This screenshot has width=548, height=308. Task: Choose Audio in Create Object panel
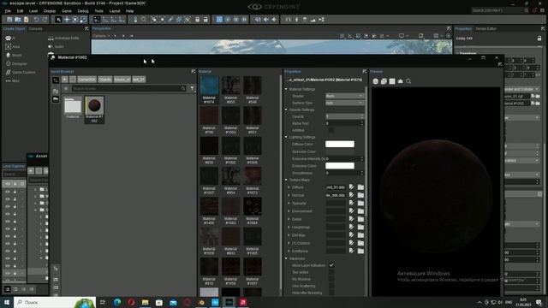[x=56, y=46]
